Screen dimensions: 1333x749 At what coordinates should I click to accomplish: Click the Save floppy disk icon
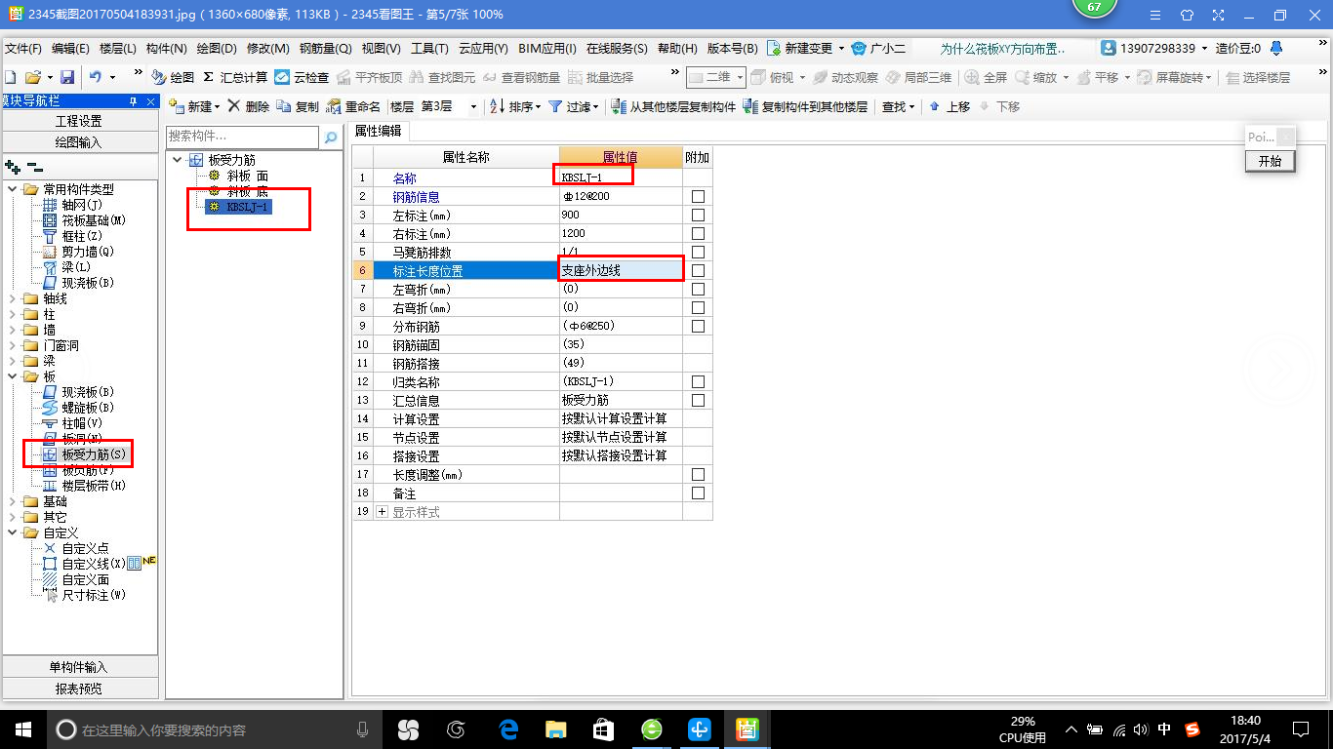pyautogui.click(x=67, y=77)
